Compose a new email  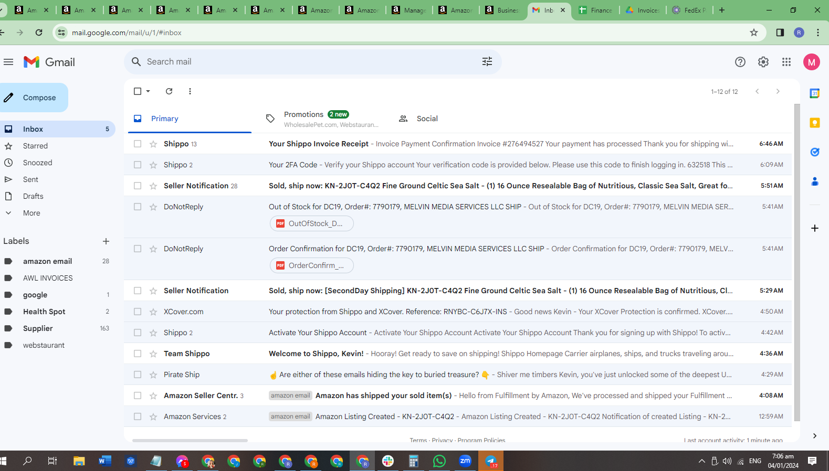(x=34, y=98)
